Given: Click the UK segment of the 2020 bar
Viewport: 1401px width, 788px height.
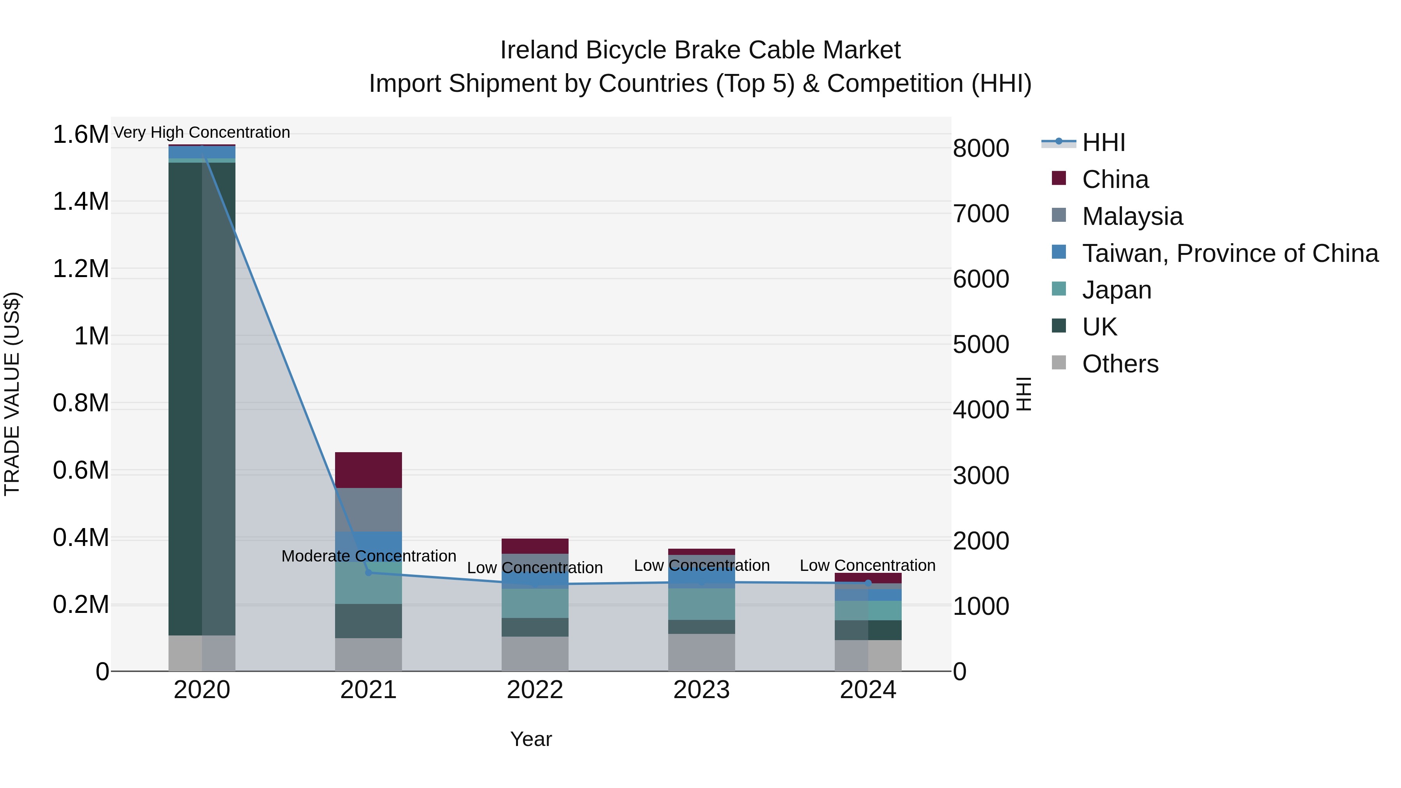Looking at the screenshot, I should [202, 398].
